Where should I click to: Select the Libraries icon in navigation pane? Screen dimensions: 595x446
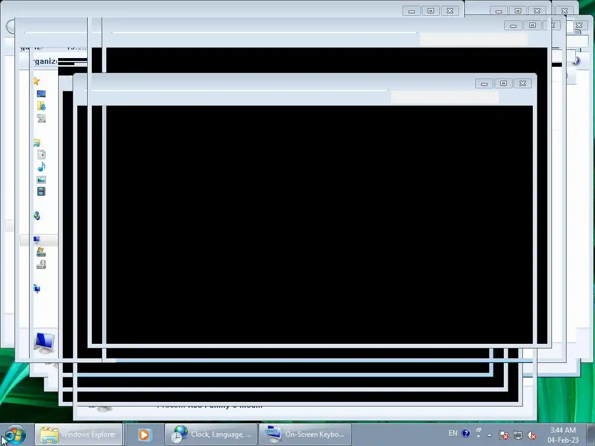click(x=37, y=143)
